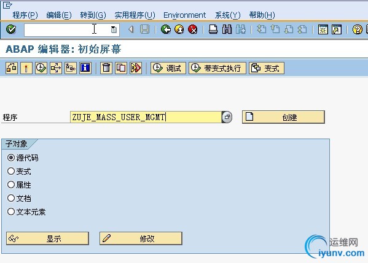Image resolution: width=368 pixels, height=263 pixels.
Task: Open the command field history dropdown
Action: tap(114, 30)
